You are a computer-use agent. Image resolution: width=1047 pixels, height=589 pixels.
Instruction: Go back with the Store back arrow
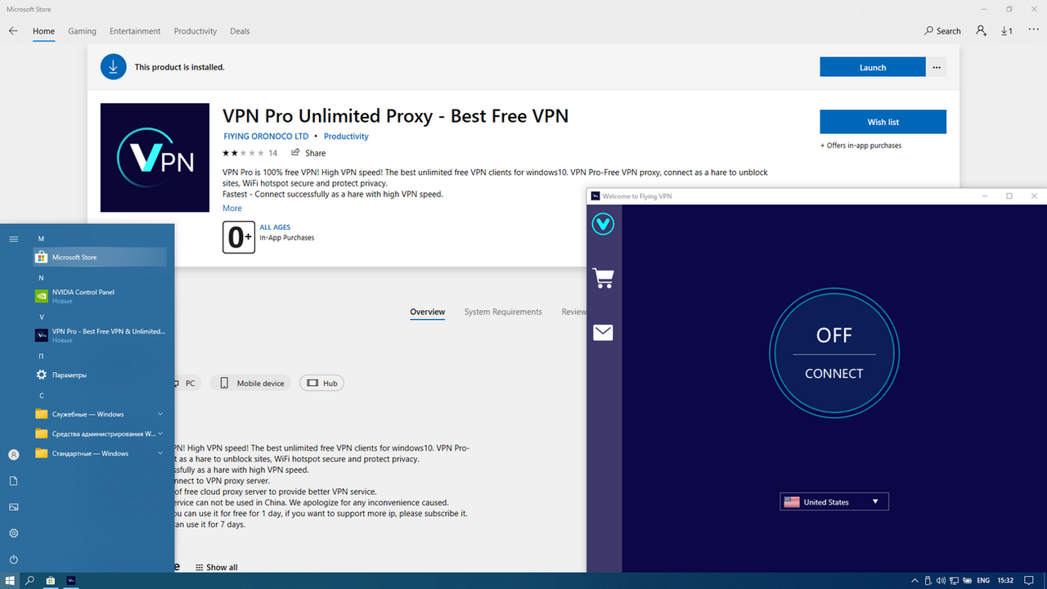pyautogui.click(x=13, y=31)
